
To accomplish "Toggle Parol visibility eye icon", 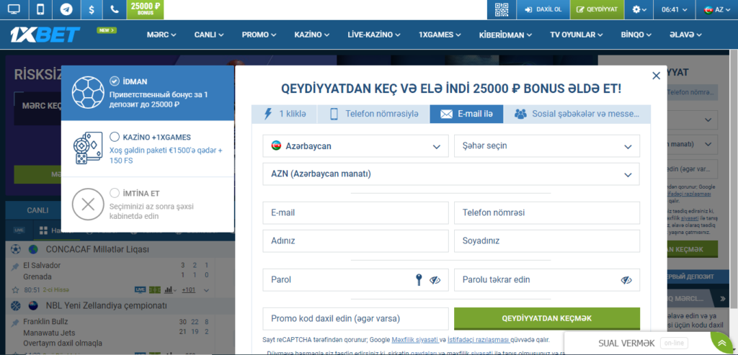I will [x=435, y=280].
